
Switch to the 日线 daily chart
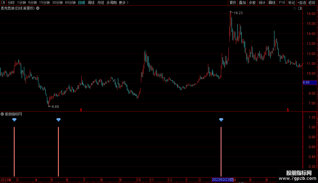coord(82,3)
